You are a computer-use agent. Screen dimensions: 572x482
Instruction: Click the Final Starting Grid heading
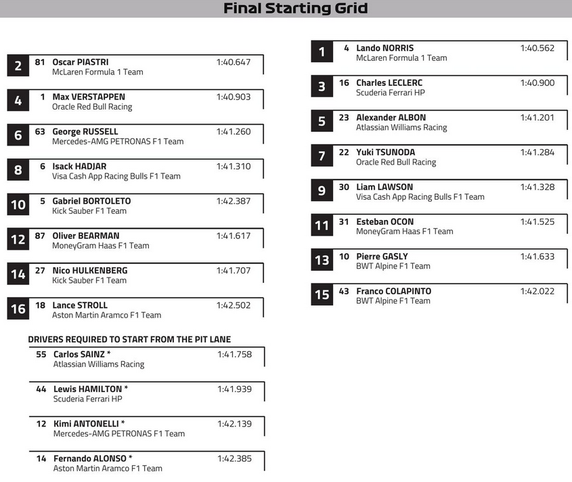click(295, 9)
